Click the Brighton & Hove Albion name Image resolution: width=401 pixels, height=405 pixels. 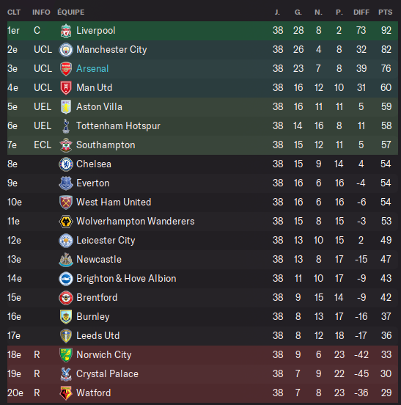click(126, 279)
